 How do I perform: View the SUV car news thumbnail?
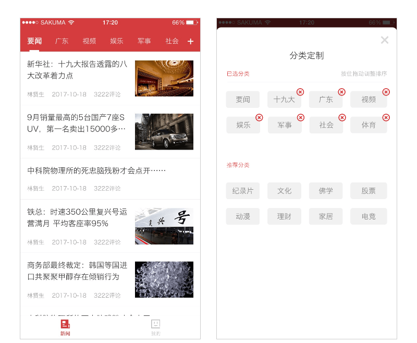coord(164,131)
